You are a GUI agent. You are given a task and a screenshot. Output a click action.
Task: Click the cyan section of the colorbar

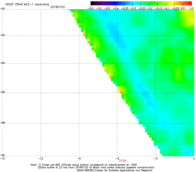[134, 3]
